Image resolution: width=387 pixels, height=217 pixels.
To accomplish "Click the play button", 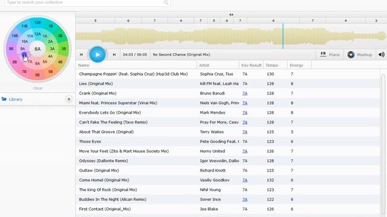I will (97, 54).
